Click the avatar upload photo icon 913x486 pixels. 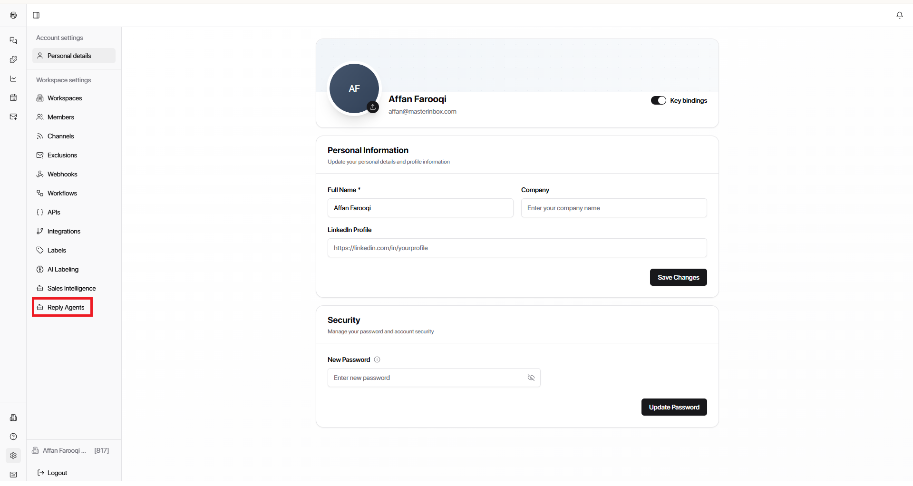pyautogui.click(x=373, y=107)
